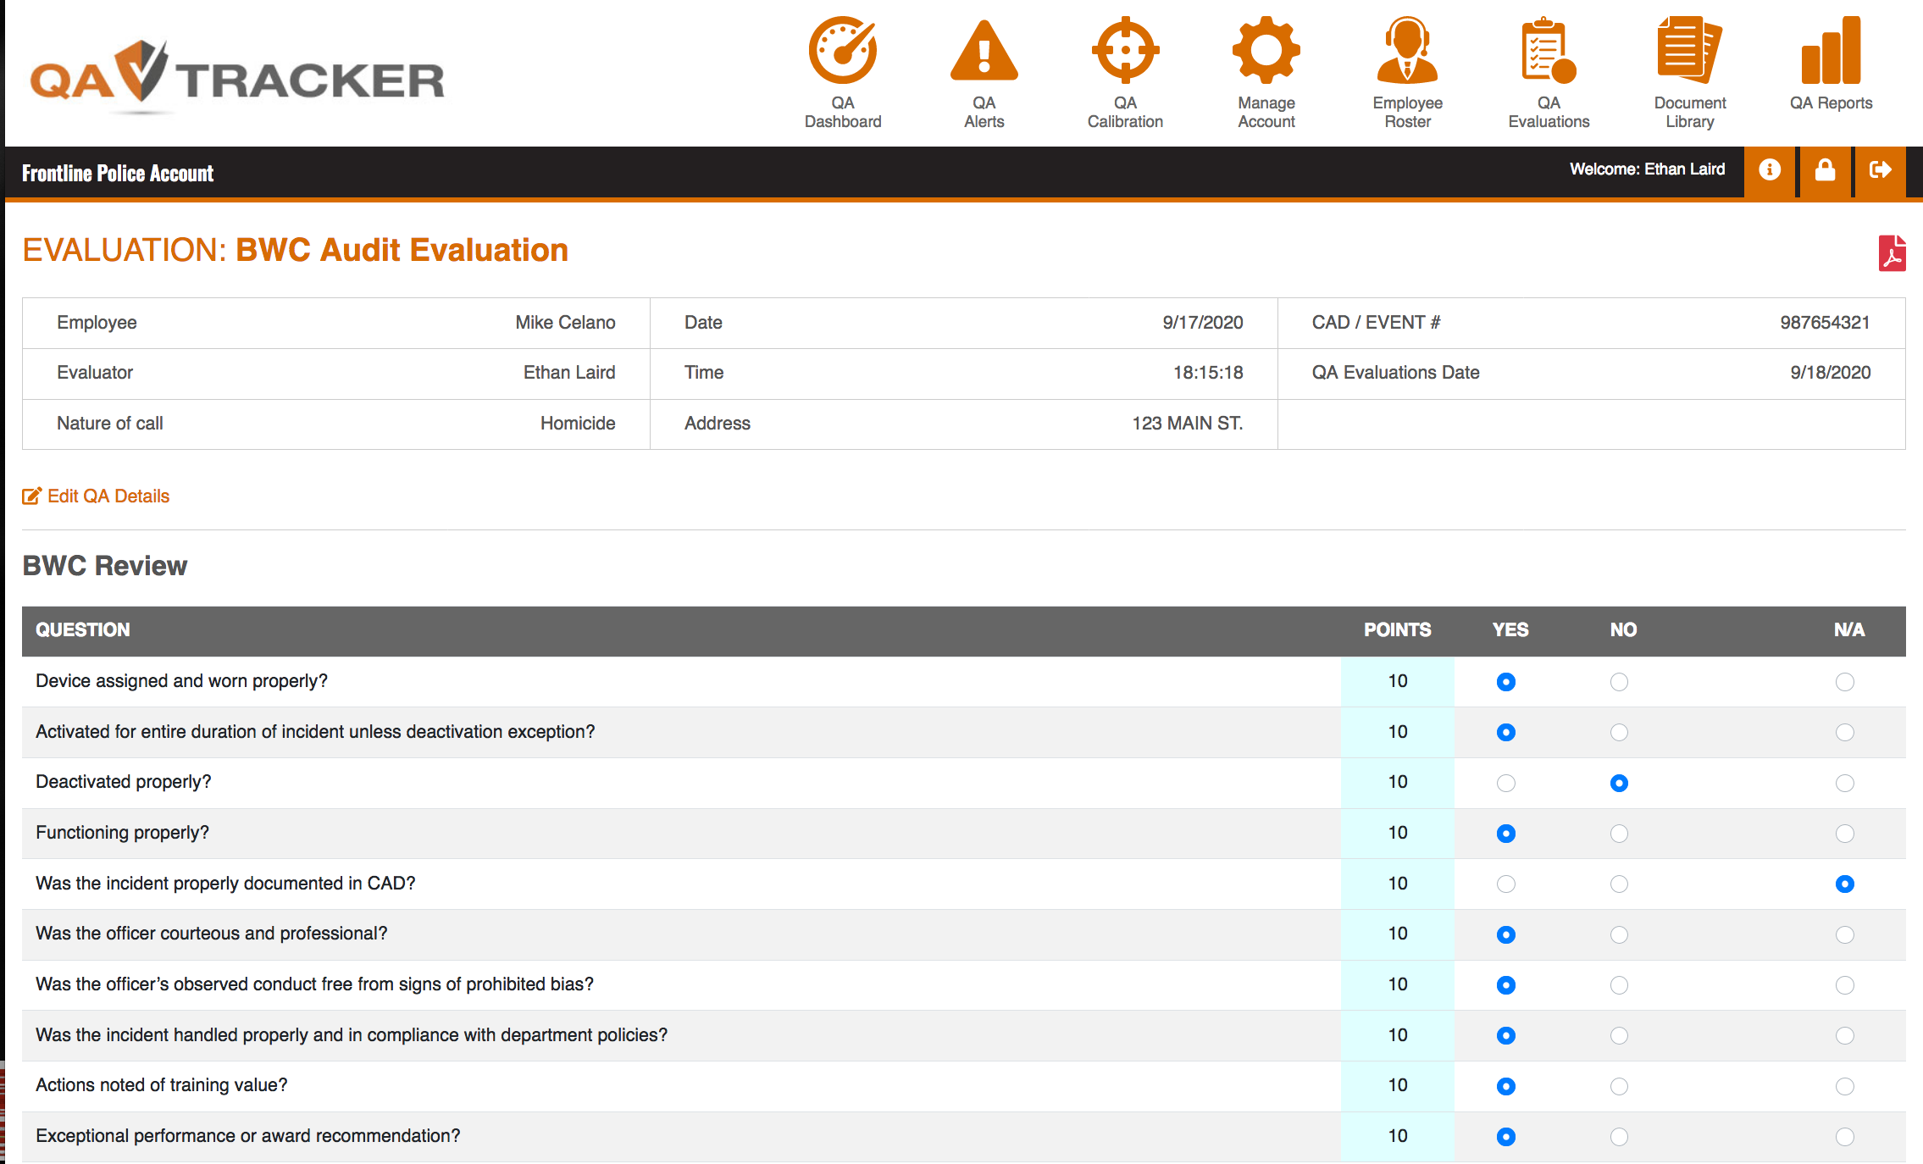The width and height of the screenshot is (1923, 1164).
Task: Click the Frontline Police Account label
Action: click(118, 172)
